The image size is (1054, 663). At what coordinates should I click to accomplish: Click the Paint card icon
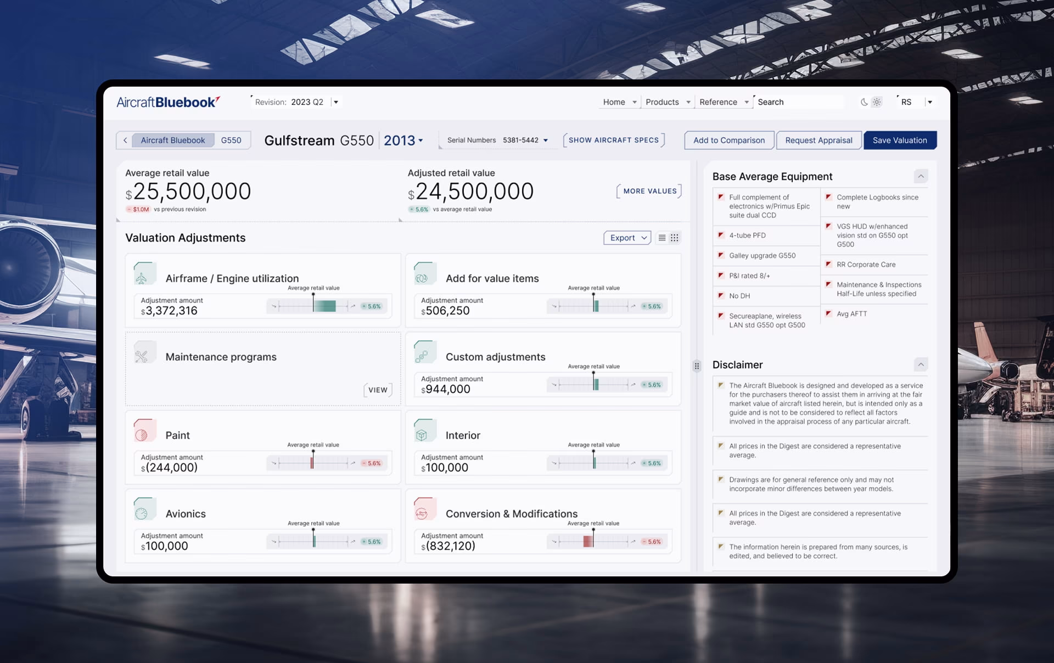point(145,430)
